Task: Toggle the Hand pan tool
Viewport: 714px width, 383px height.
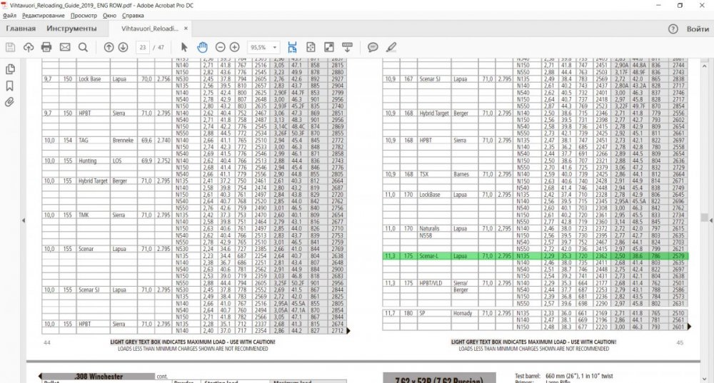Action: 202,47
